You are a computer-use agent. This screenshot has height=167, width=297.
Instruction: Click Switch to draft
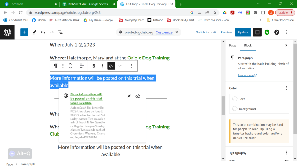point(206,32)
